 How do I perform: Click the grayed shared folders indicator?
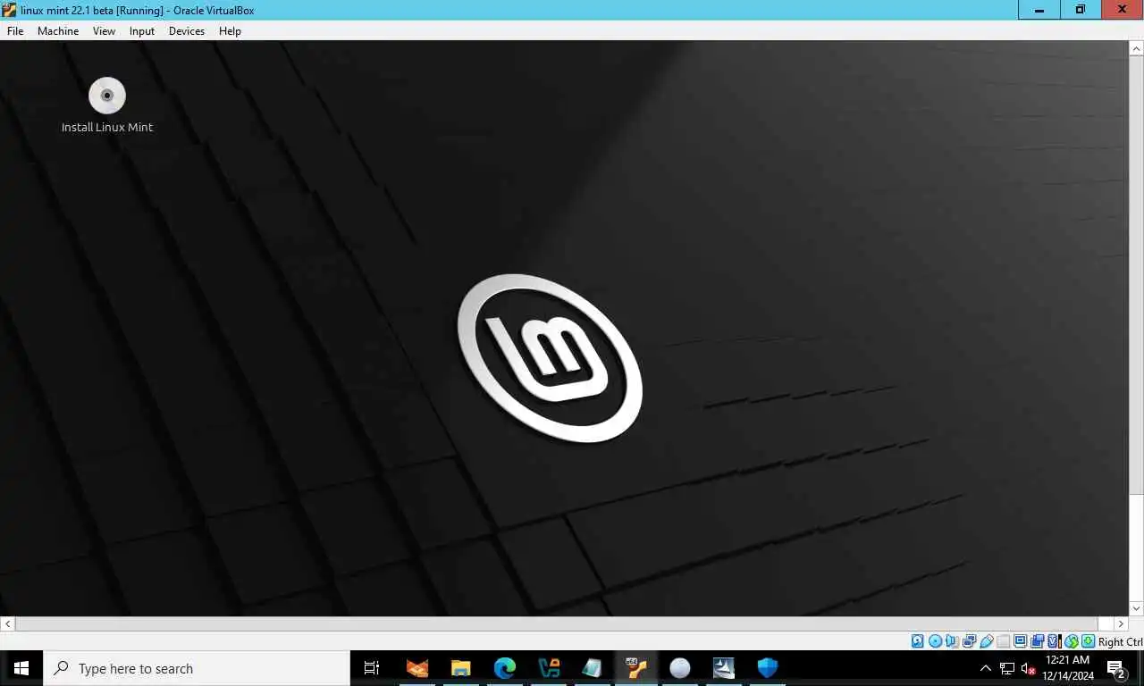pyautogui.click(x=1003, y=641)
